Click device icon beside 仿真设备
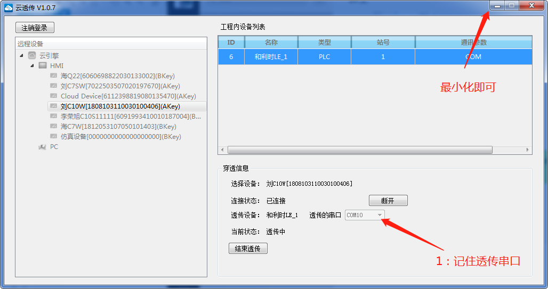The width and height of the screenshot is (548, 289). pyautogui.click(x=53, y=136)
